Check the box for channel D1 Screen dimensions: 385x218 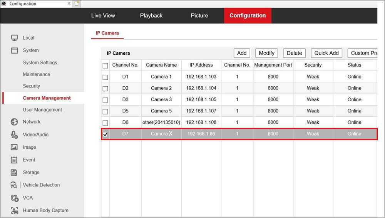coord(105,77)
